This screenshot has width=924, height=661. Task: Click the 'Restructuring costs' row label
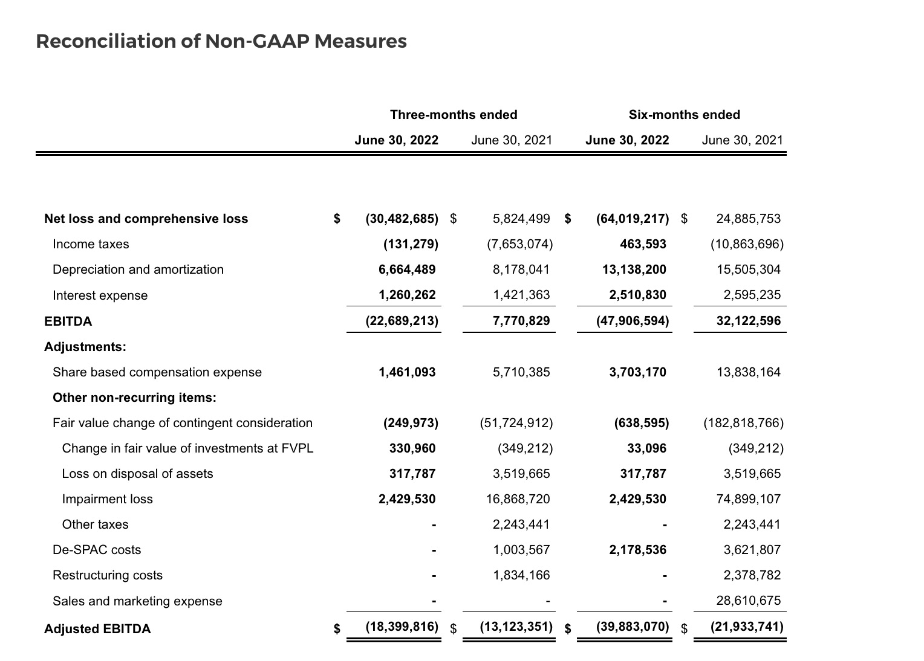[108, 575]
